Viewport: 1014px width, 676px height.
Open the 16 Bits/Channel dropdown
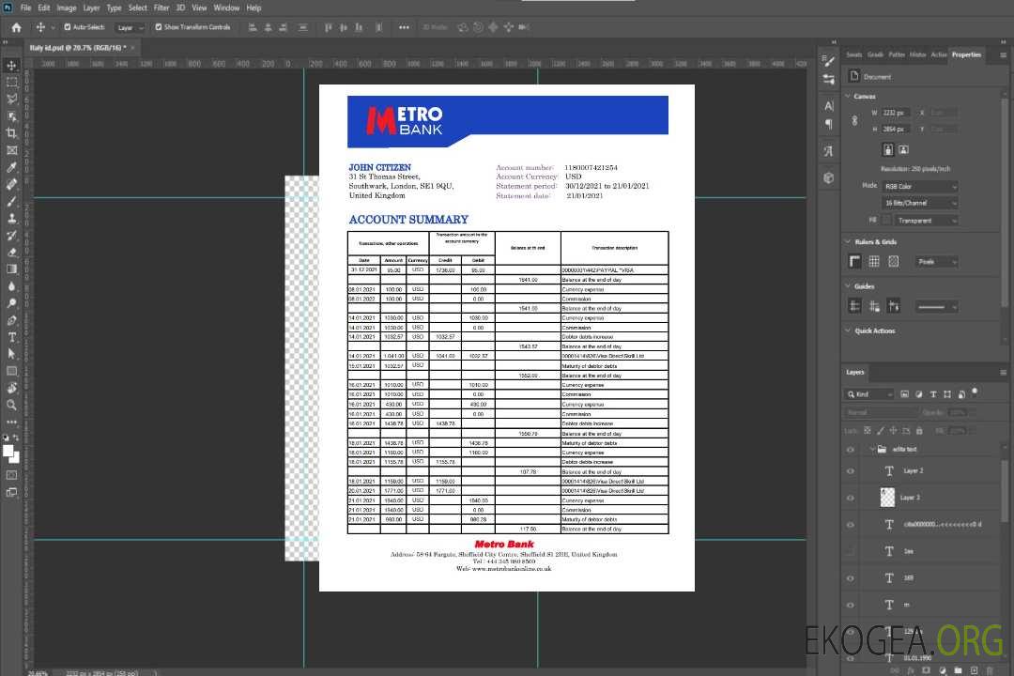(920, 203)
